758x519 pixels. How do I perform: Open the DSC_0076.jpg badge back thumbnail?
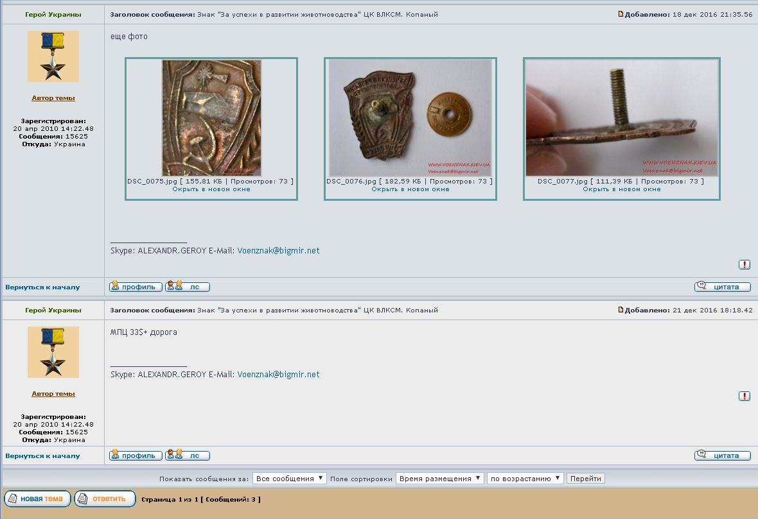click(x=410, y=117)
